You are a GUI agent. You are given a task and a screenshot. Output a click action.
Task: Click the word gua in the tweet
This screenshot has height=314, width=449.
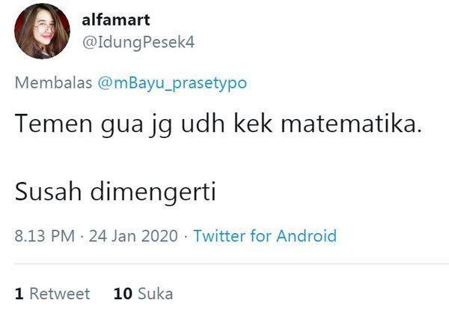(122, 126)
